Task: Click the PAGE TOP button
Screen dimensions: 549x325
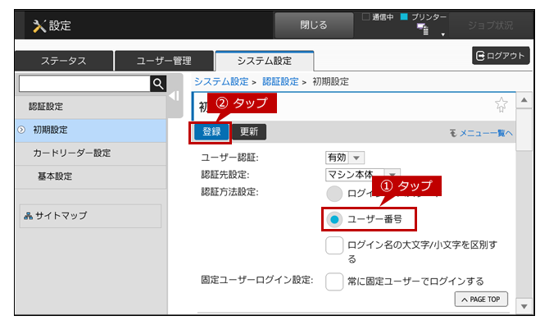Action: coord(481,300)
